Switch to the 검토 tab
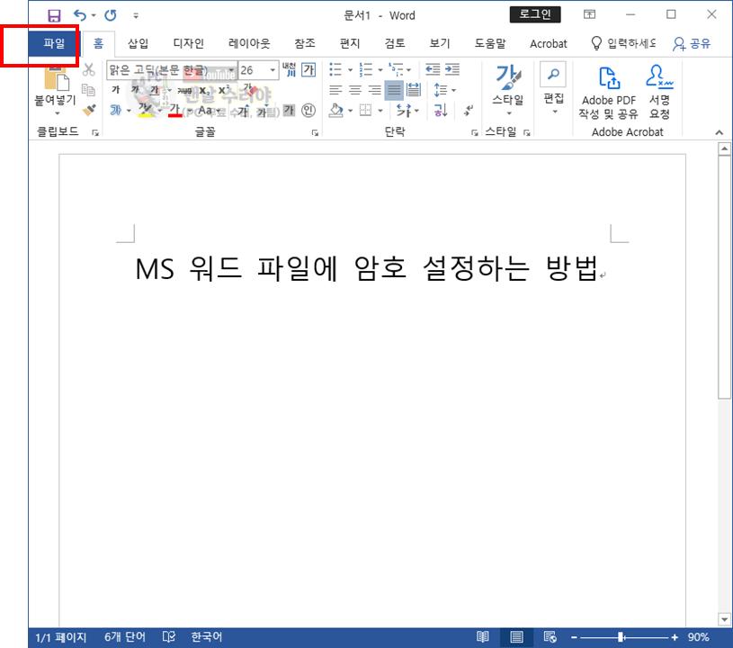 (395, 43)
